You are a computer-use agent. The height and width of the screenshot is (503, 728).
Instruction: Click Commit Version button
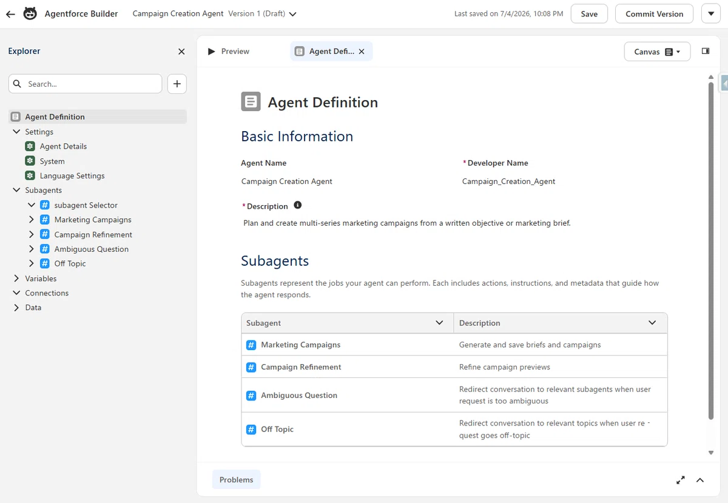tap(654, 14)
